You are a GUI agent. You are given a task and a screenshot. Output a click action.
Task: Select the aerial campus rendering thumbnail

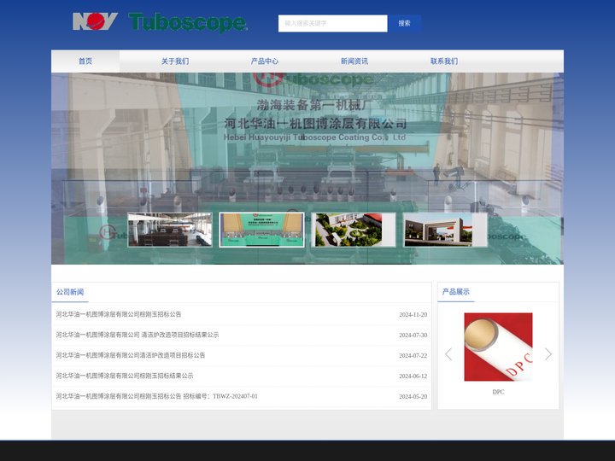click(x=354, y=230)
